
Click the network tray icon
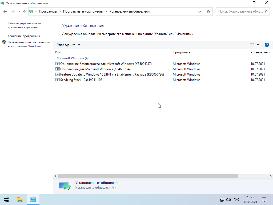tap(222, 199)
